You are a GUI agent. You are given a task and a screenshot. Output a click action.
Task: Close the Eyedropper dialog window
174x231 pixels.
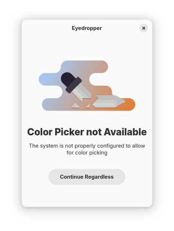pyautogui.click(x=143, y=28)
